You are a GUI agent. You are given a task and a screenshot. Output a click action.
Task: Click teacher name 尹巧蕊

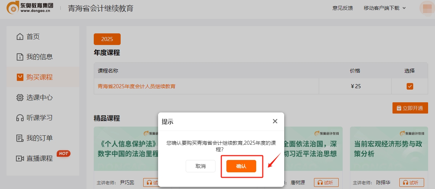coord(127,182)
